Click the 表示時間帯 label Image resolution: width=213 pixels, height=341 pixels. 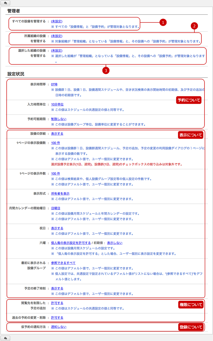[x=38, y=84]
